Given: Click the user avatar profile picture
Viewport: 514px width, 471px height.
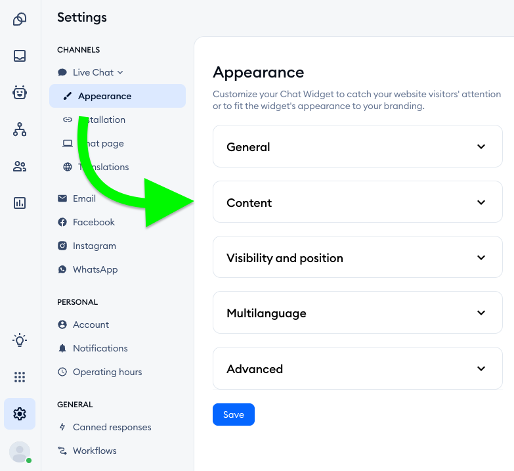Looking at the screenshot, I should coord(20,452).
